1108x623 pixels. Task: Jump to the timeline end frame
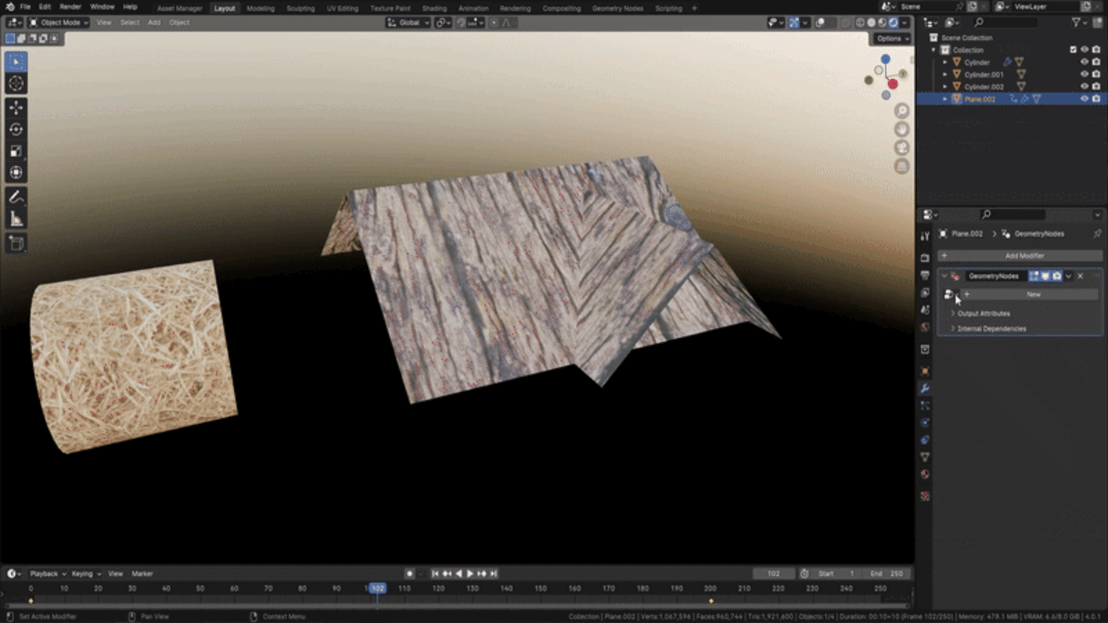tap(494, 574)
